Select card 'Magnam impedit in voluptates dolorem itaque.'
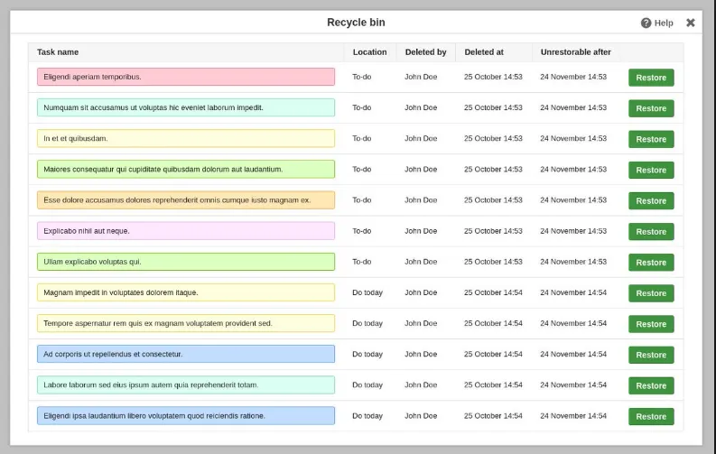The height and width of the screenshot is (454, 716). click(186, 292)
